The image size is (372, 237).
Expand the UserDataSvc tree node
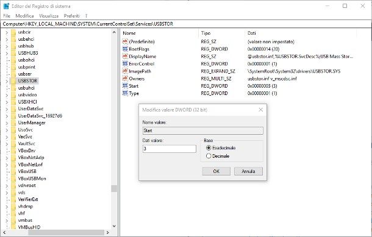(x=7, y=109)
